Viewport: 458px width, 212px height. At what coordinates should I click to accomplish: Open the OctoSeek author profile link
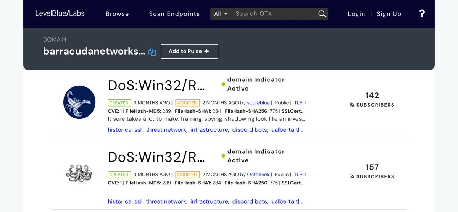[x=259, y=175]
